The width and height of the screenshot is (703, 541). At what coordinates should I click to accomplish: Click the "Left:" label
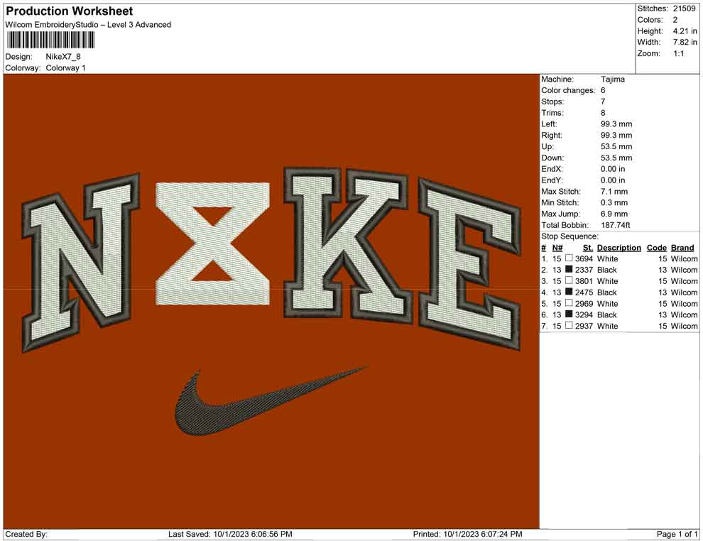549,124
